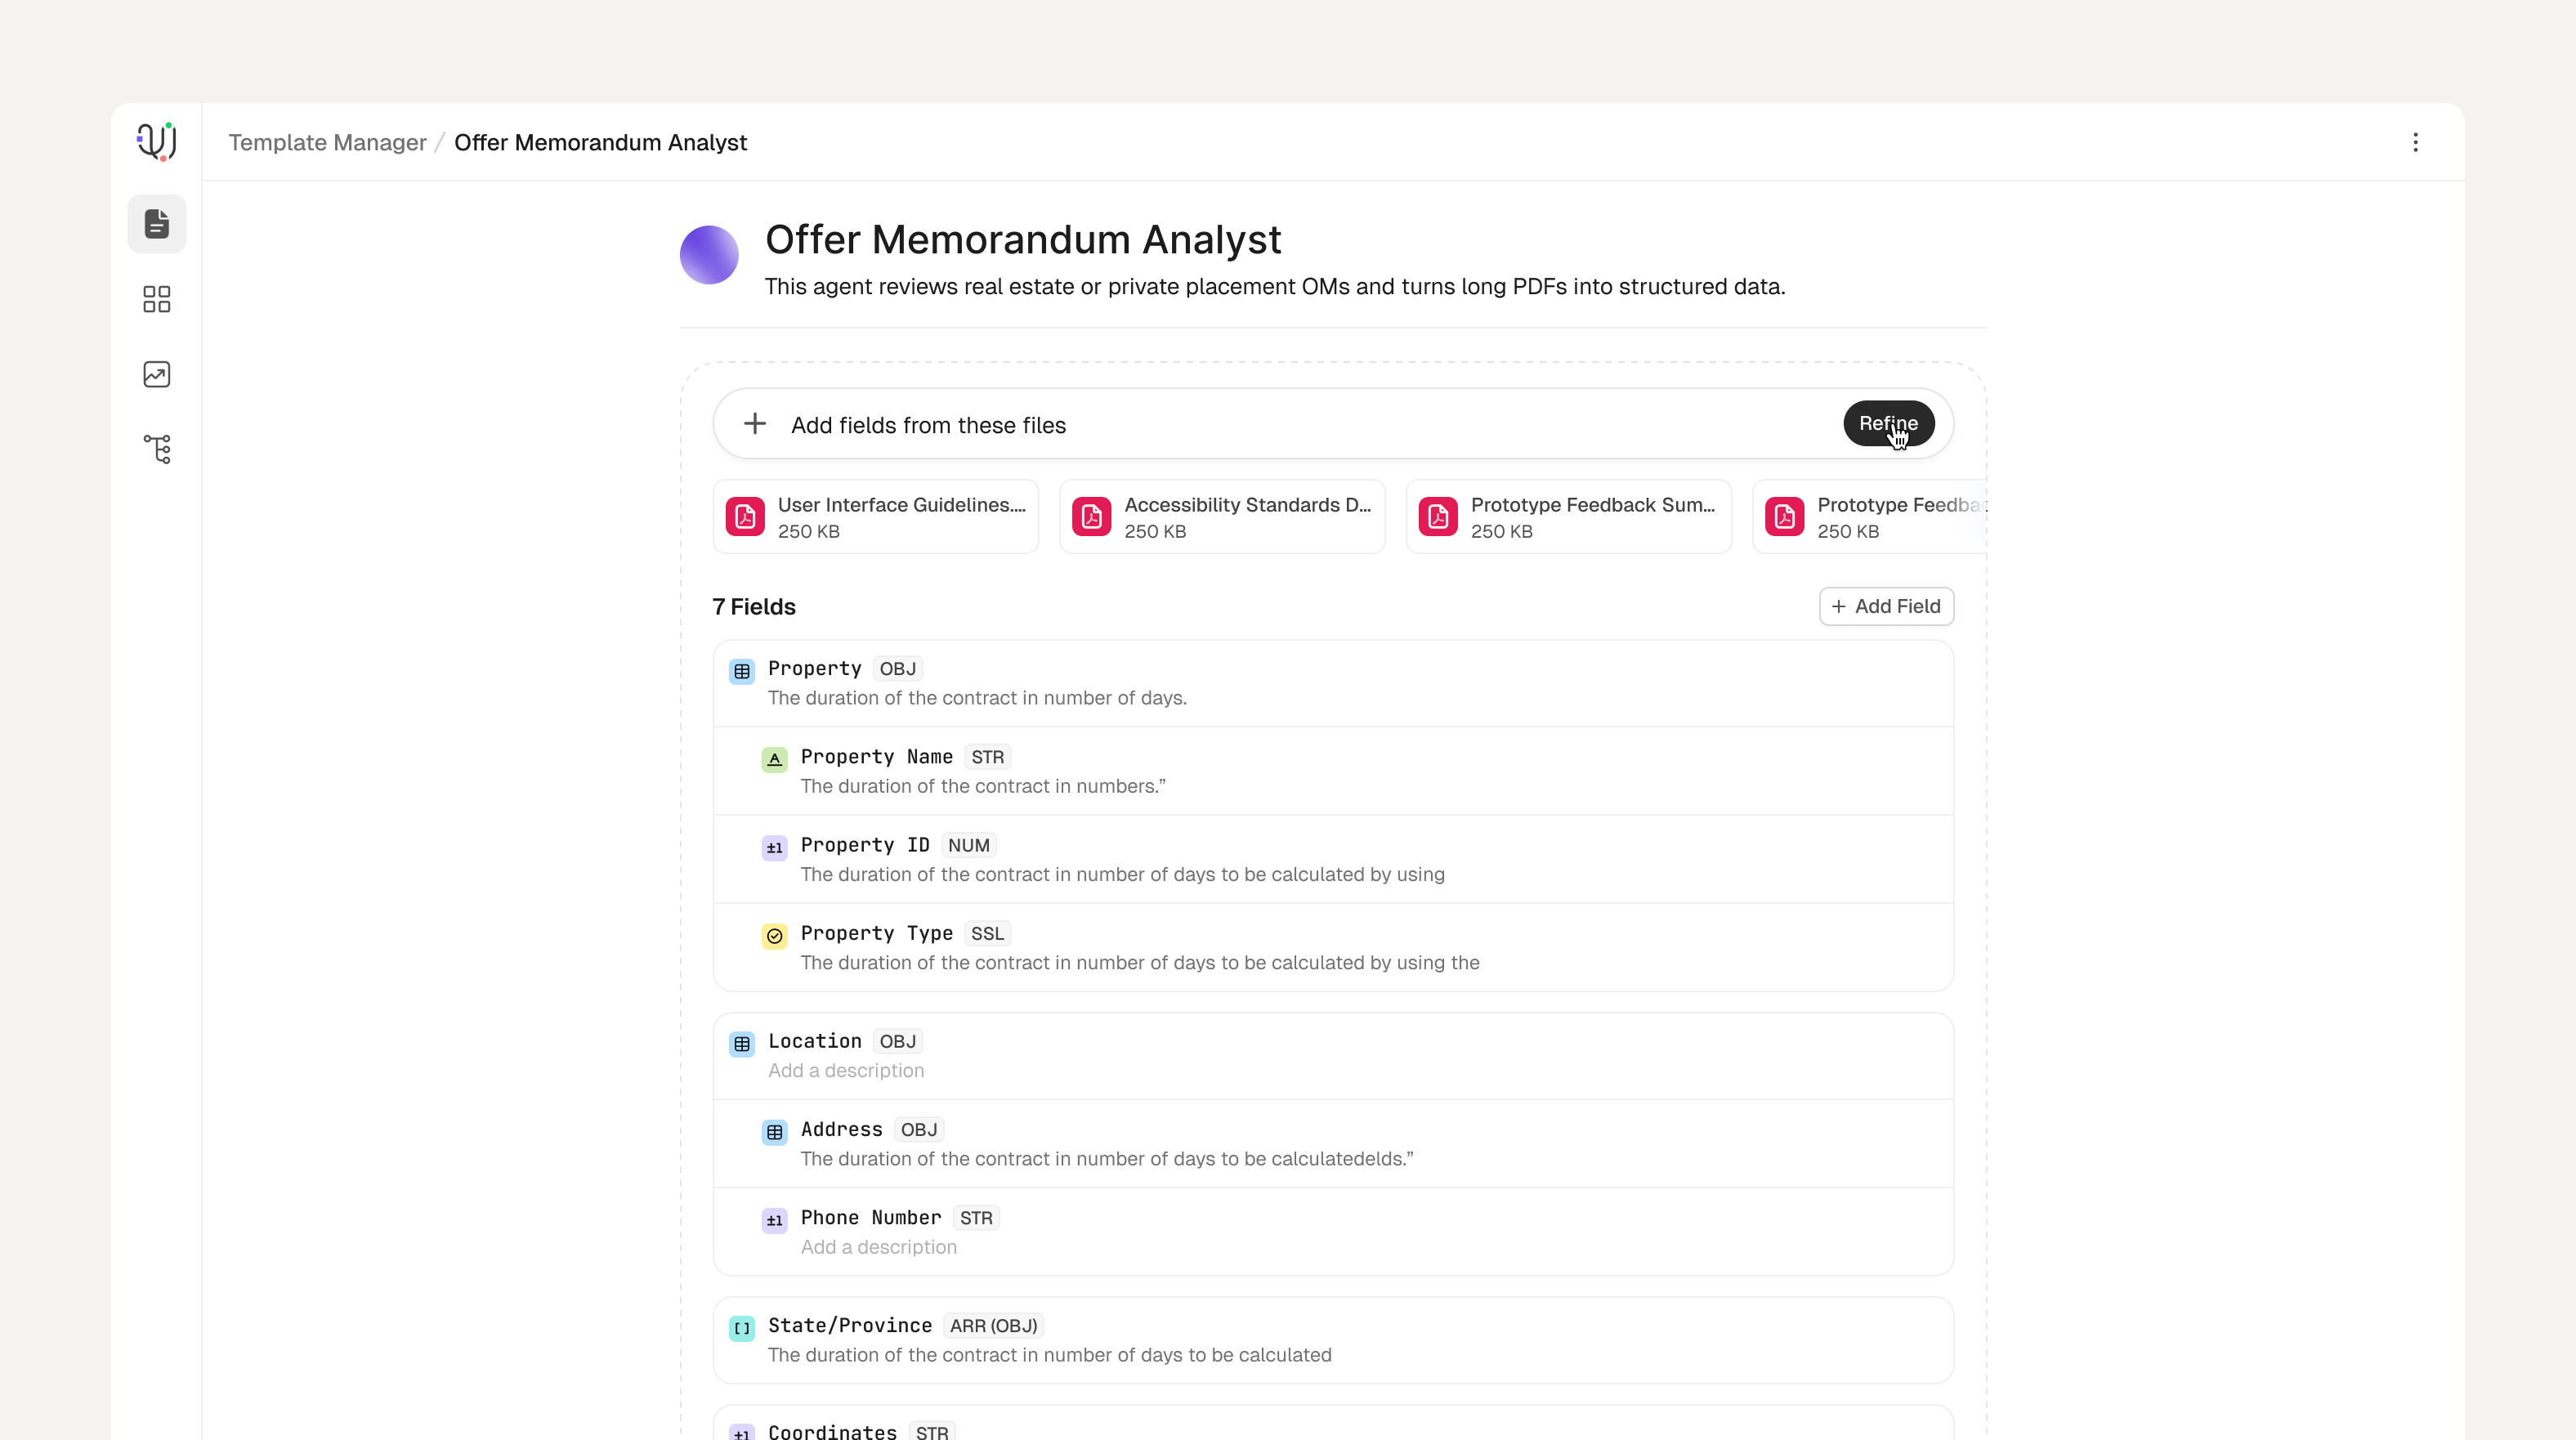The width and height of the screenshot is (2576, 1440).
Task: Go to Template Manager breadcrumb
Action: 327,142
